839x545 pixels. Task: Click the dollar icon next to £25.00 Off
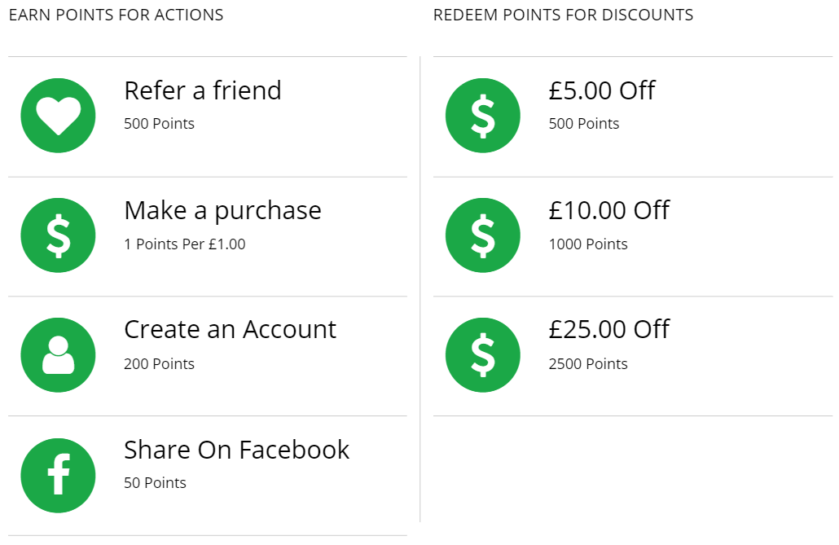point(483,355)
